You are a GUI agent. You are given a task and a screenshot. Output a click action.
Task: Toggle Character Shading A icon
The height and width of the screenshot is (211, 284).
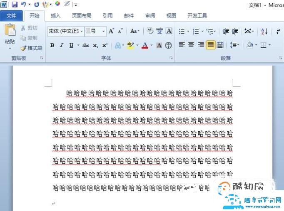pyautogui.click(x=159, y=46)
